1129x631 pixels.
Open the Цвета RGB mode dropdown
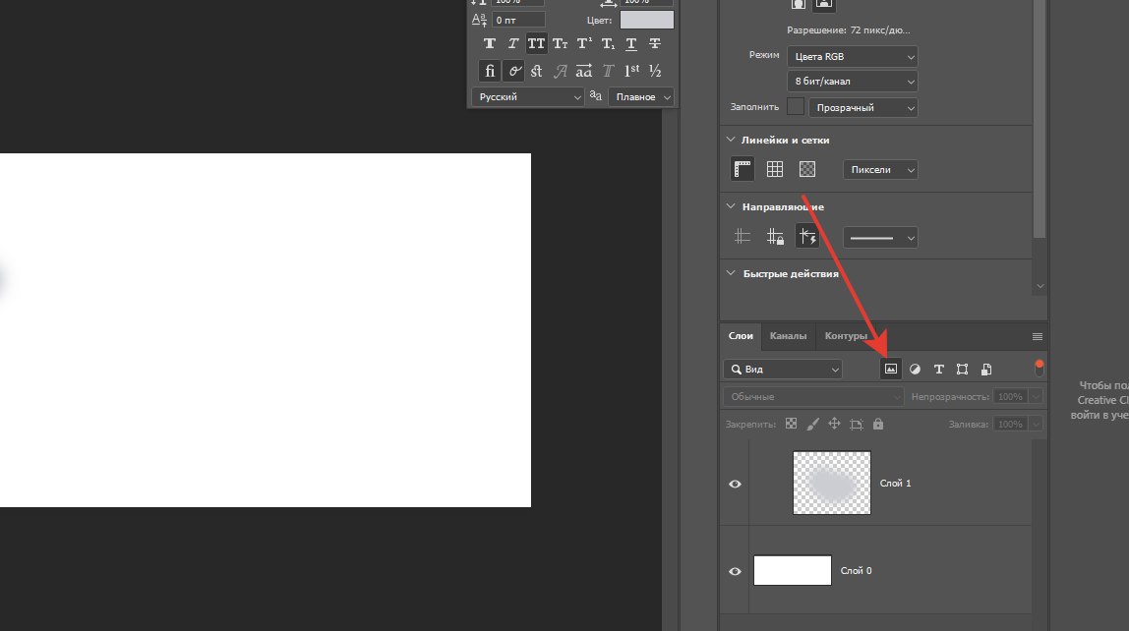pos(853,56)
